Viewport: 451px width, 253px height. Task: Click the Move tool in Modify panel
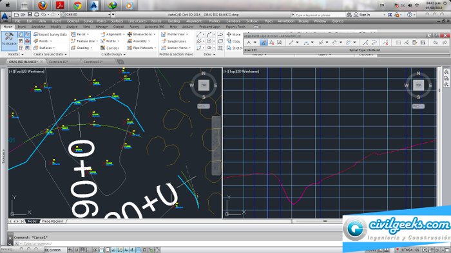point(233,35)
